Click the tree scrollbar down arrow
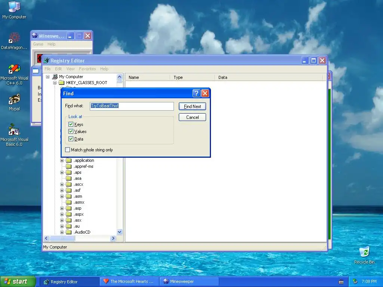The width and height of the screenshot is (383, 287). pos(119,232)
